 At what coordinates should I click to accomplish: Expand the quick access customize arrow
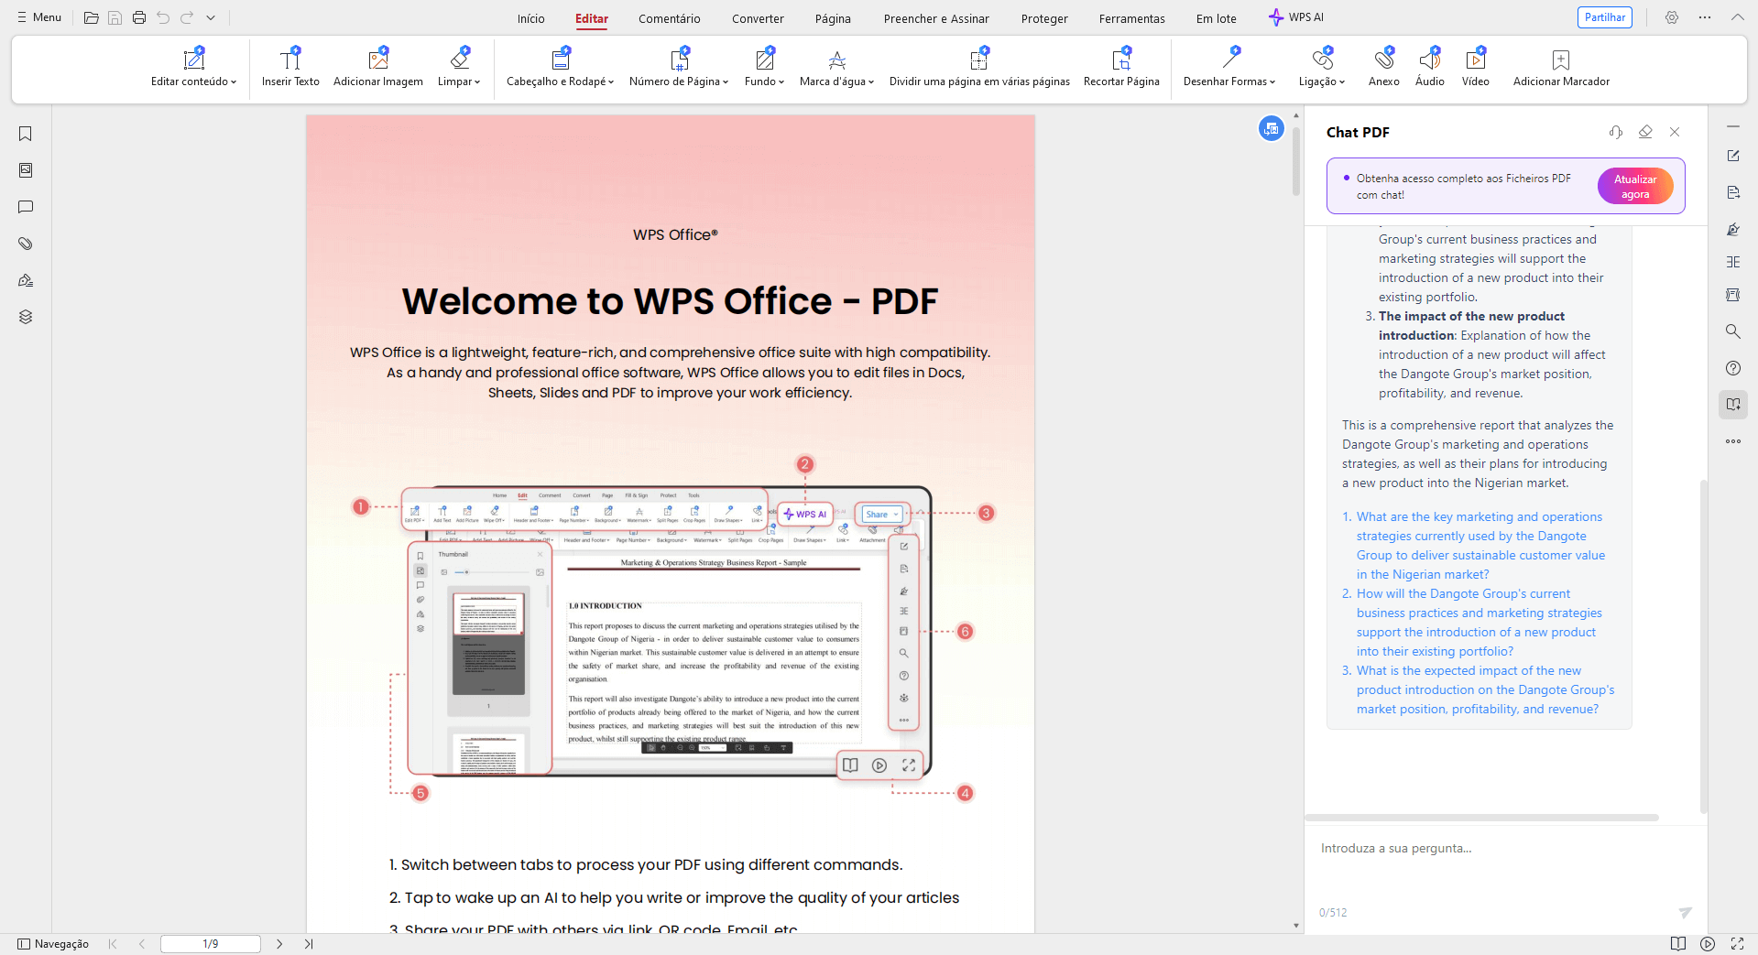click(211, 17)
